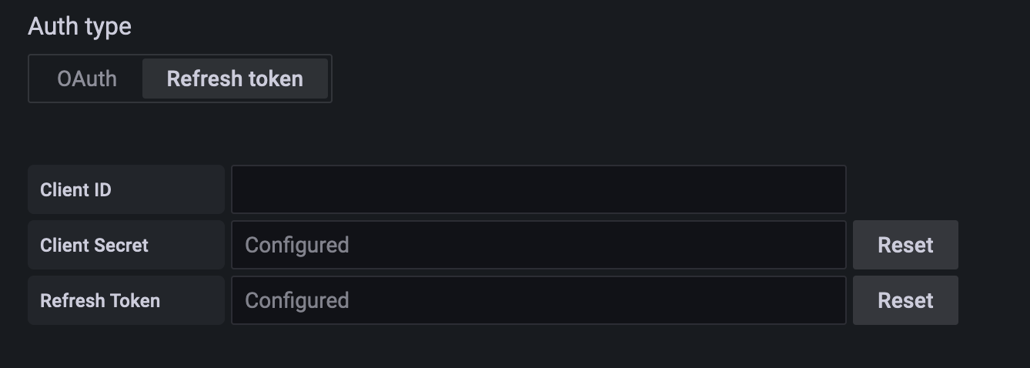The image size is (1030, 368).
Task: Click the Client Secret label
Action: point(94,245)
